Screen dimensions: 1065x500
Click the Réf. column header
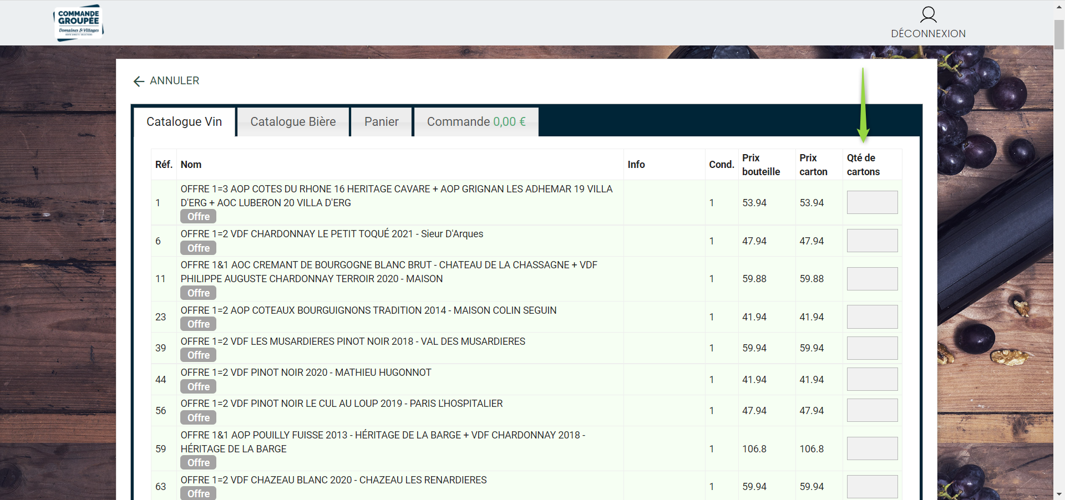coord(164,165)
